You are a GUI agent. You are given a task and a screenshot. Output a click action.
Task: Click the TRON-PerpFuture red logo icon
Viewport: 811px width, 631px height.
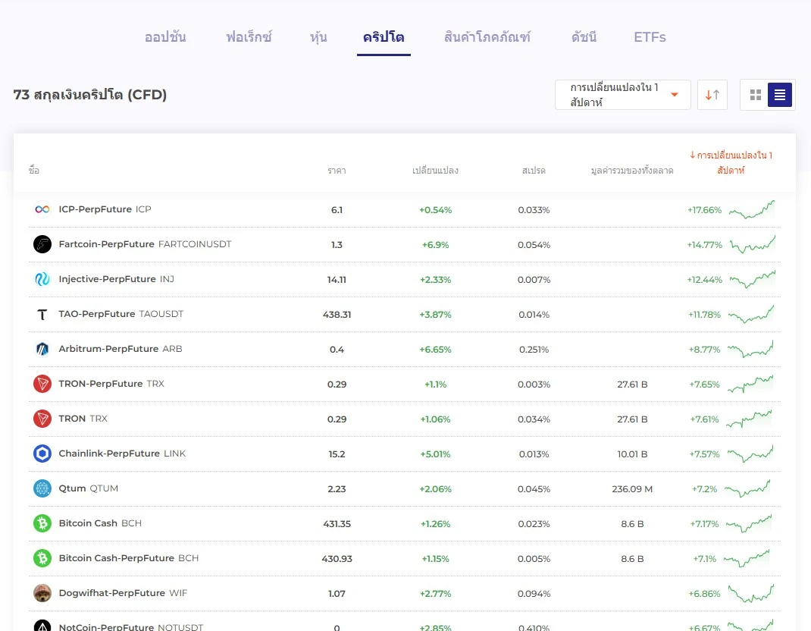(x=42, y=384)
